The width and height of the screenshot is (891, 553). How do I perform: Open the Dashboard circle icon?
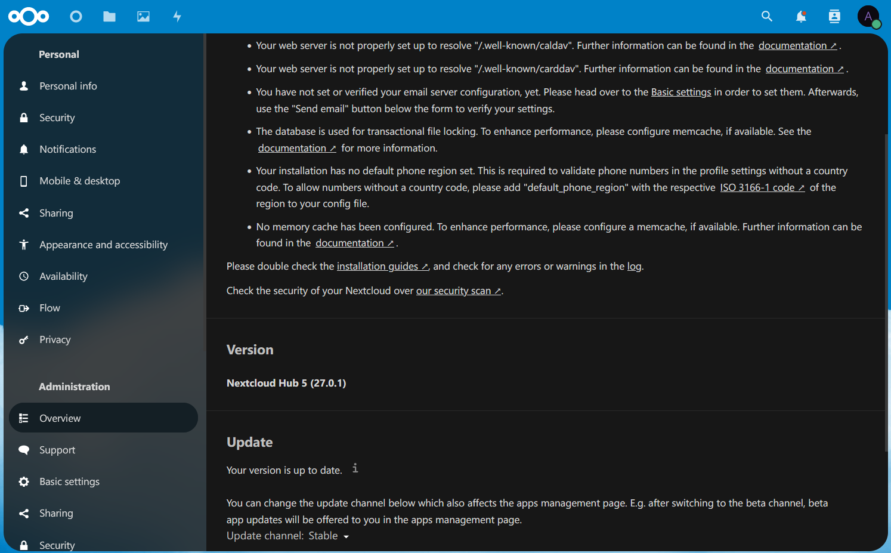coord(76,17)
